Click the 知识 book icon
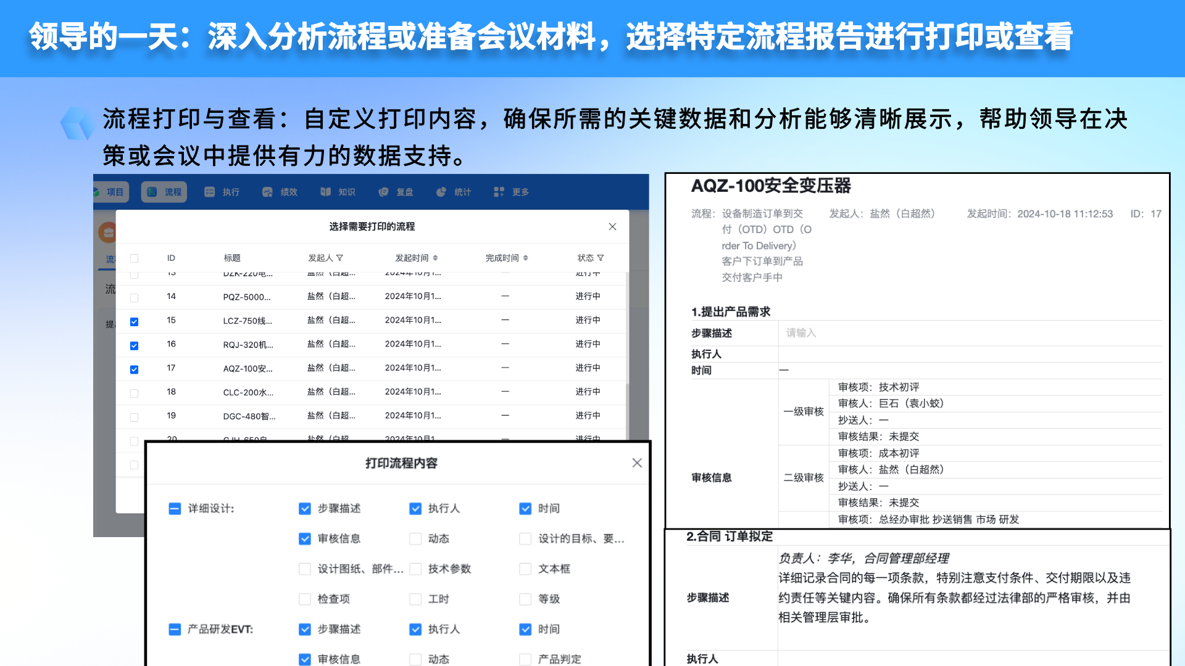This screenshot has height=666, width=1185. pyautogui.click(x=325, y=192)
